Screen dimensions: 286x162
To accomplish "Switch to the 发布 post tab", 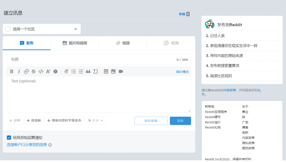I will point(27,43).
